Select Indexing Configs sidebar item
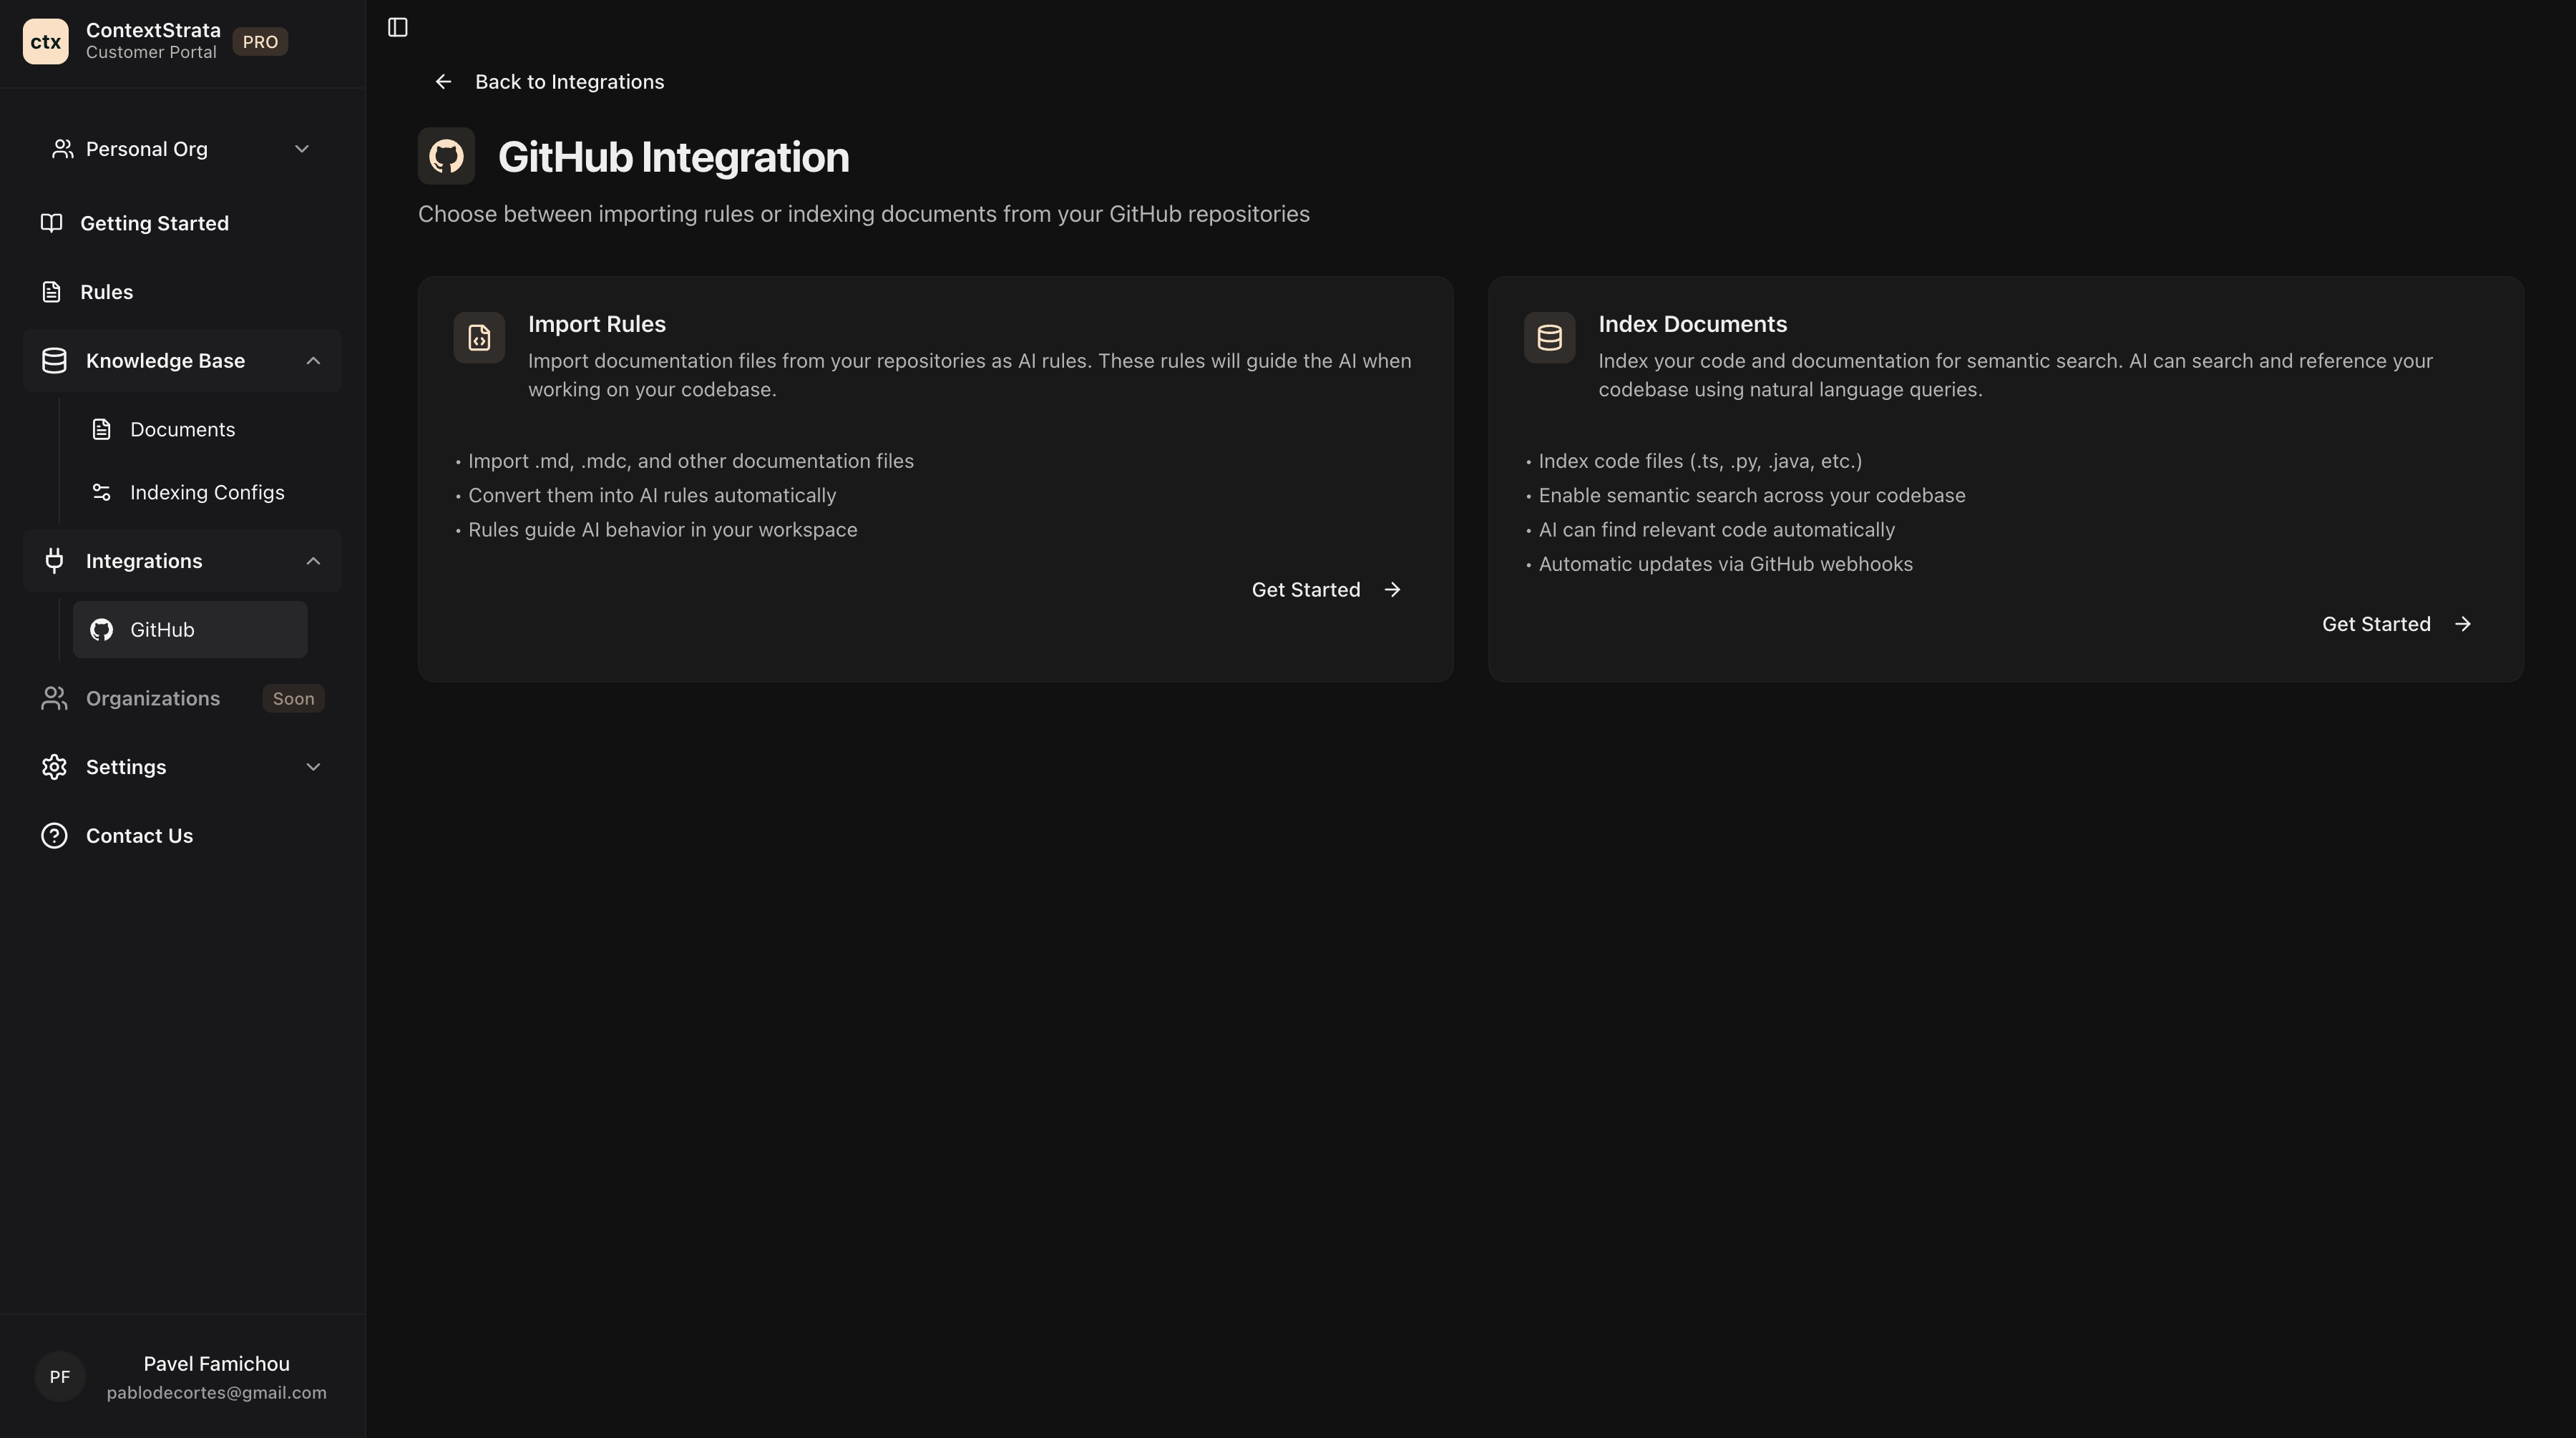The height and width of the screenshot is (1438, 2576). tap(206, 492)
